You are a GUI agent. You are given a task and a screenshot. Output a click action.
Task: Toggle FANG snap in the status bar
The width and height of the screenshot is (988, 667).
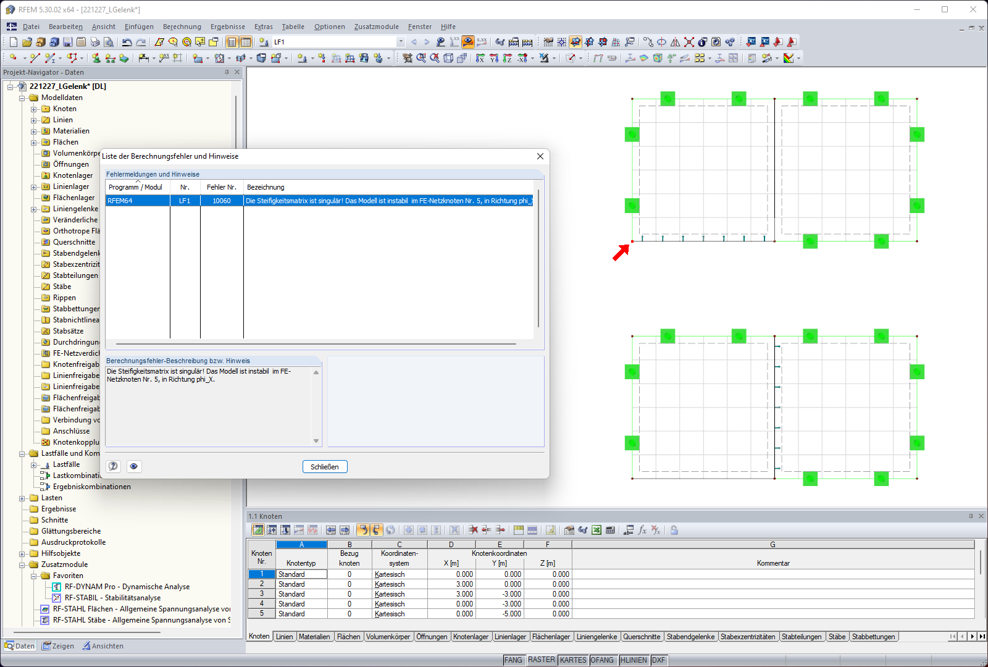(513, 660)
